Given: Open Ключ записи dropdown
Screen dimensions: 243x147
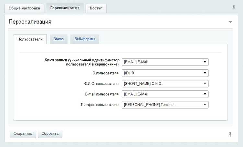Looking at the screenshot, I should (x=165, y=62).
